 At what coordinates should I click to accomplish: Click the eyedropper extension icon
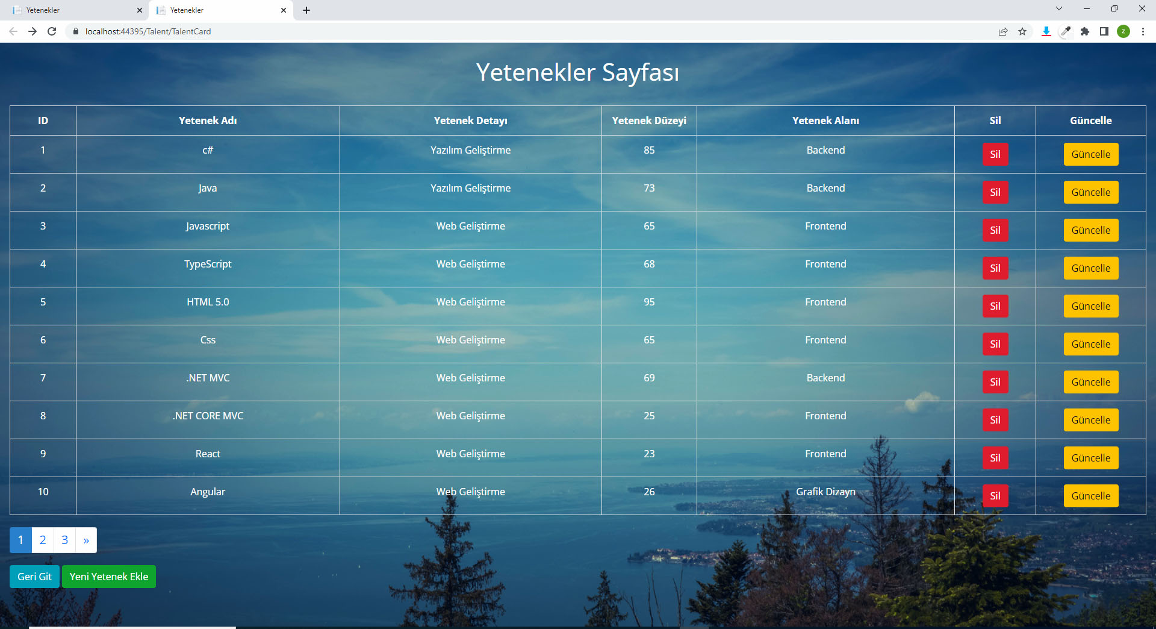(1066, 31)
